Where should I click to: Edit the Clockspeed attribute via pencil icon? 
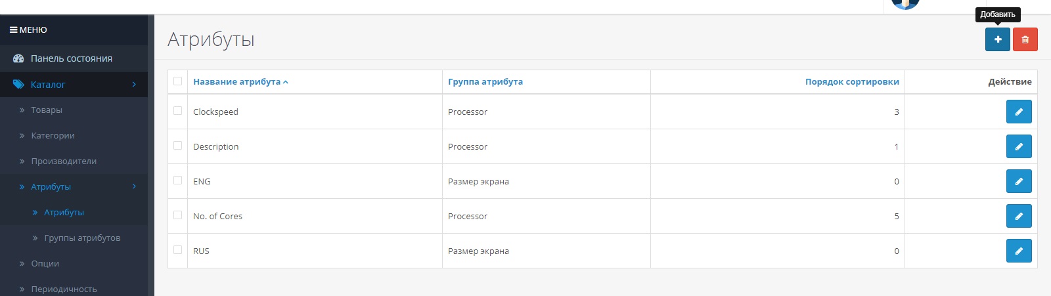click(x=1018, y=112)
